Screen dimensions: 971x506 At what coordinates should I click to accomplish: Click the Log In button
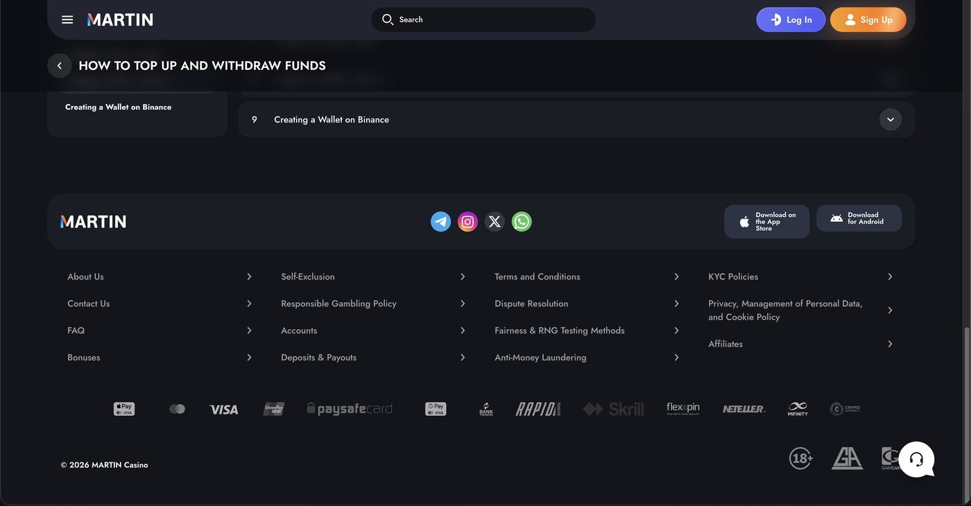pyautogui.click(x=791, y=19)
